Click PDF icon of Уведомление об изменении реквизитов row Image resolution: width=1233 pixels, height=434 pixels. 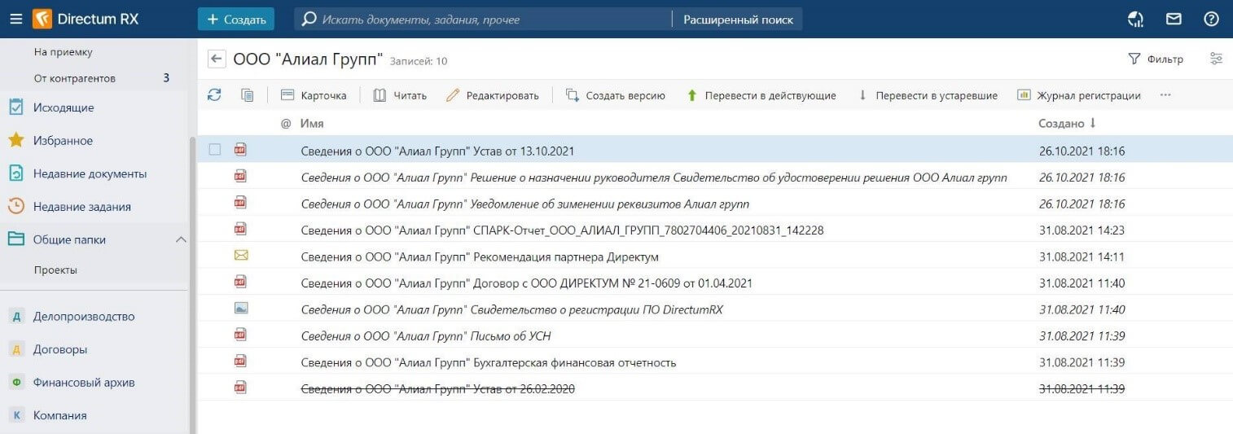point(240,203)
